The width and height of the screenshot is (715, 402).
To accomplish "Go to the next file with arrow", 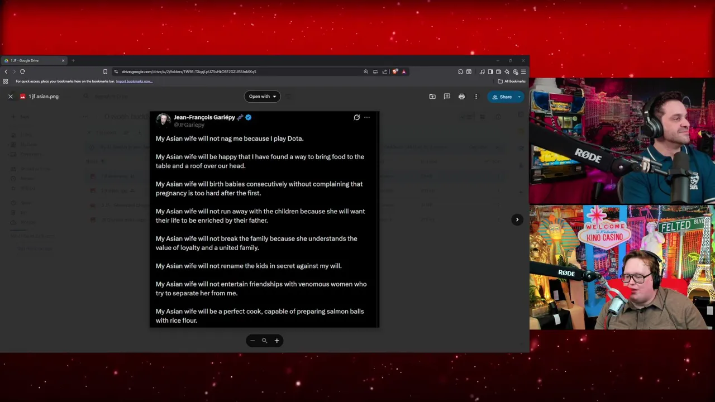I will pyautogui.click(x=517, y=219).
